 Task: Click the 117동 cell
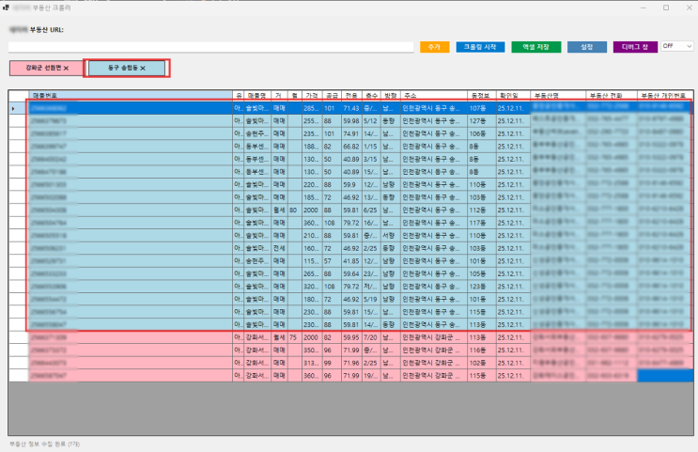(481, 223)
